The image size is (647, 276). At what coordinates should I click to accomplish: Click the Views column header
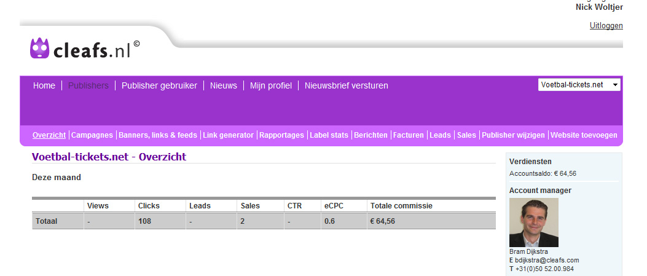click(x=98, y=206)
